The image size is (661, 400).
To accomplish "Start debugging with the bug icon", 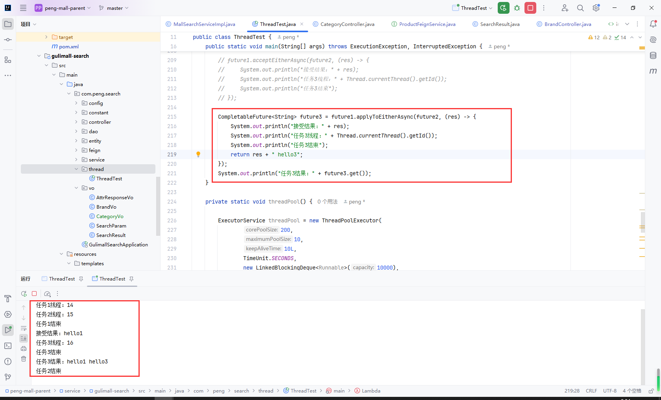I will coord(517,8).
